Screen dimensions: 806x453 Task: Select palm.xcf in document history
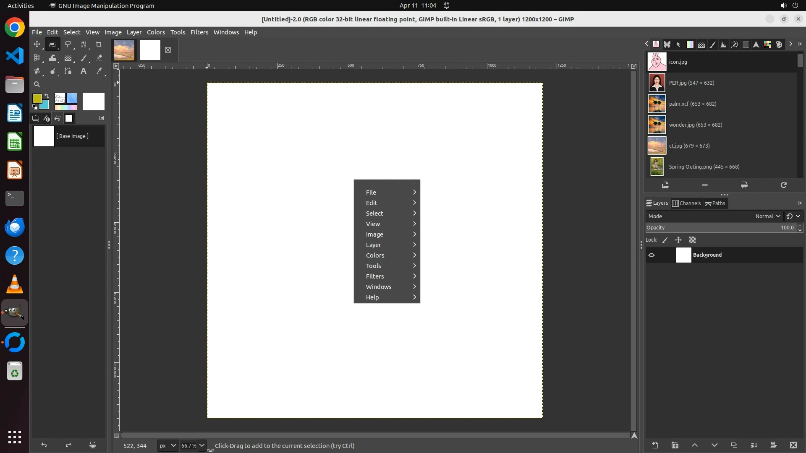point(693,104)
